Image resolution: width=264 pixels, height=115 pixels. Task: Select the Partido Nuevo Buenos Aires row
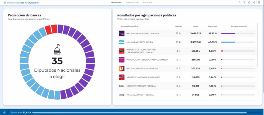point(187,77)
